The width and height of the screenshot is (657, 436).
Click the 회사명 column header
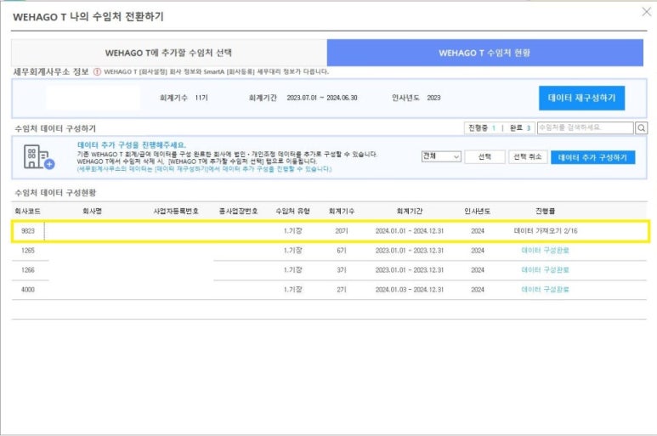[x=92, y=211]
